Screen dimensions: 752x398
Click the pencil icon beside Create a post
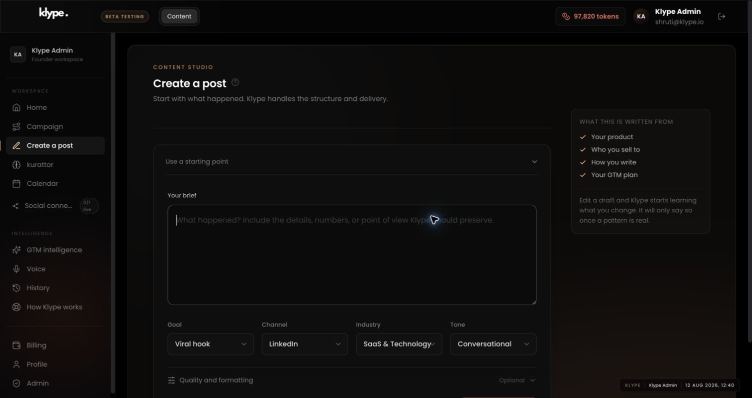(x=16, y=145)
